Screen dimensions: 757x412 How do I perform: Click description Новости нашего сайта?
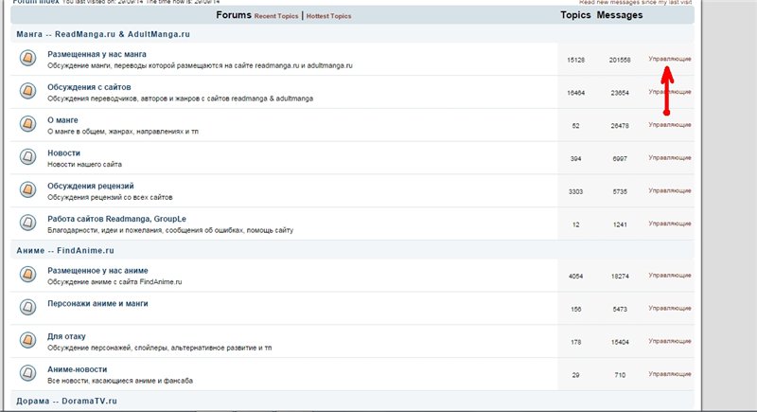[x=84, y=164]
